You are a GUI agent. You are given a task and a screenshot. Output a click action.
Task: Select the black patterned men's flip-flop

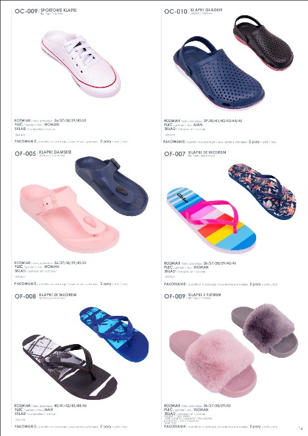point(70,367)
